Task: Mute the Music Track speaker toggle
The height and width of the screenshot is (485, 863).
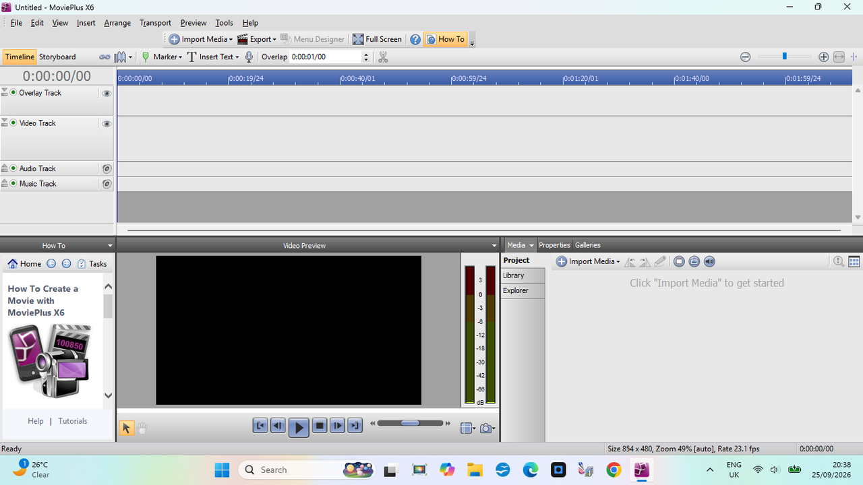Action: [x=107, y=184]
